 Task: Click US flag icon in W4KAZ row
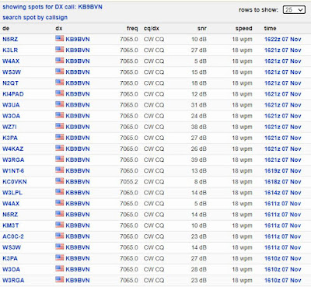[59, 148]
